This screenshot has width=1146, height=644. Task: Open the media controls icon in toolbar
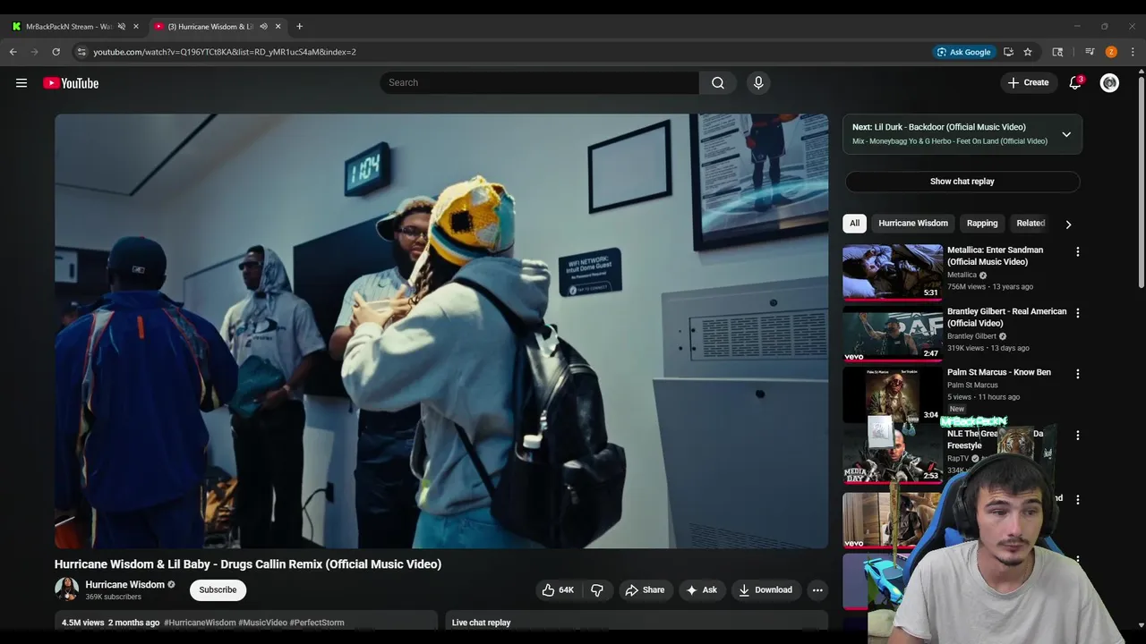pyautogui.click(x=1090, y=52)
